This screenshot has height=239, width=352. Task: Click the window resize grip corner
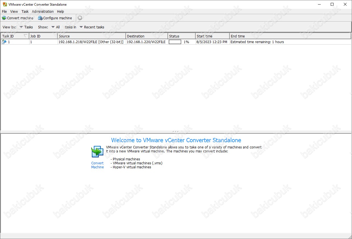click(349, 236)
